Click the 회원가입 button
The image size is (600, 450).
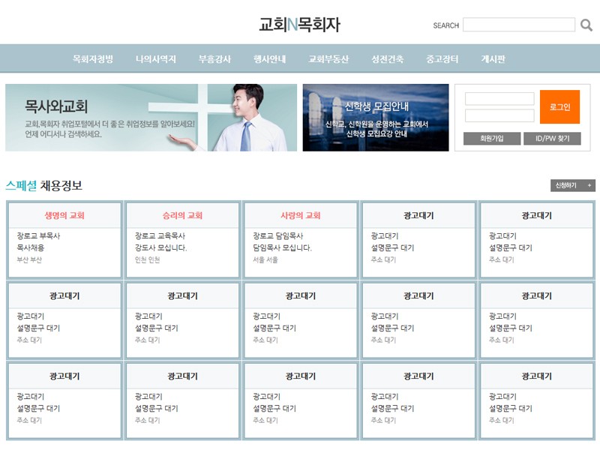click(492, 139)
